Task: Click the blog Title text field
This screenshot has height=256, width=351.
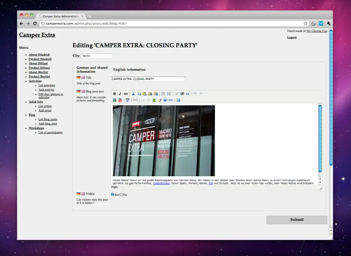Action: pos(148,79)
